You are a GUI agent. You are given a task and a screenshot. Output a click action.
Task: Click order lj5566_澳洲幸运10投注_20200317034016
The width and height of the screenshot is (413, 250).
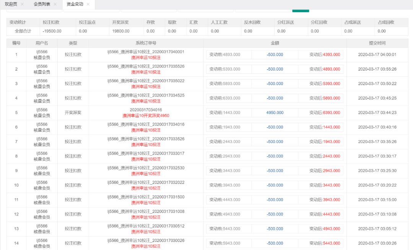pyautogui.click(x=146, y=124)
